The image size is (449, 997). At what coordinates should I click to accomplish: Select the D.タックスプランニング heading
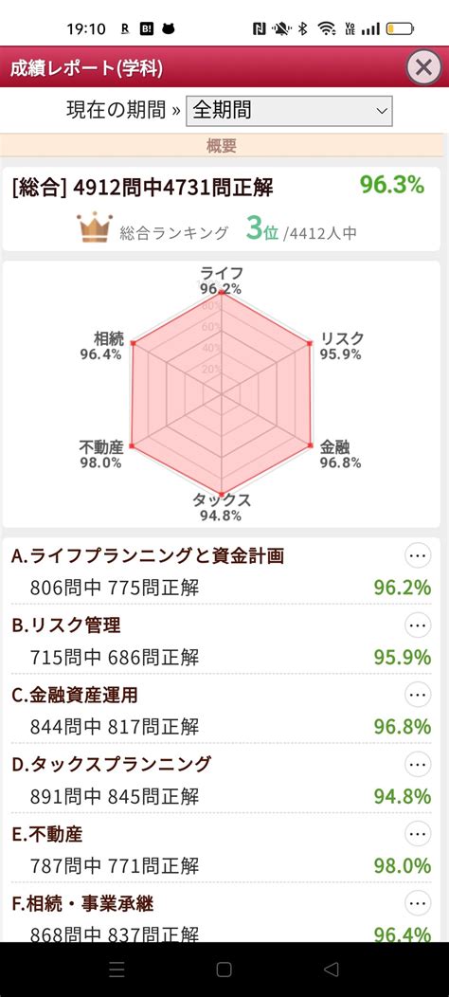pos(111,764)
